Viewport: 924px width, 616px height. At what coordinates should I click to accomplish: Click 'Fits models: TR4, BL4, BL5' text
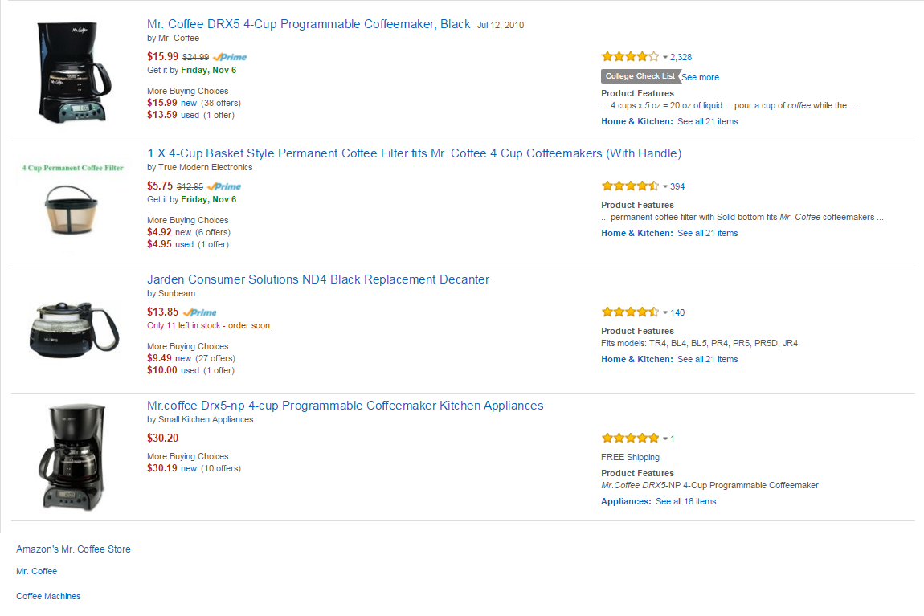pyautogui.click(x=700, y=343)
